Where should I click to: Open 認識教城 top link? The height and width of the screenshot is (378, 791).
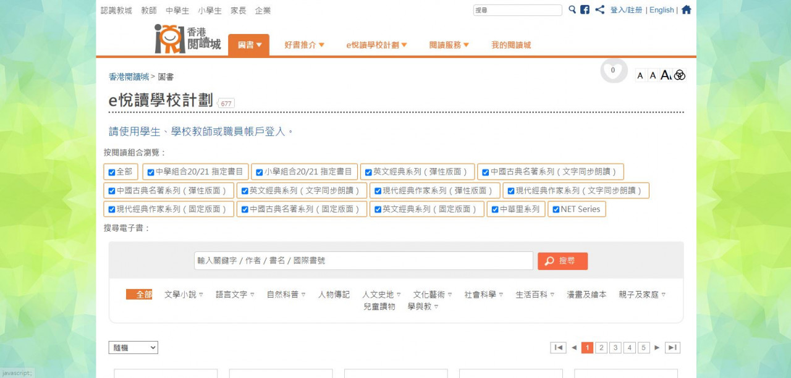coord(116,10)
